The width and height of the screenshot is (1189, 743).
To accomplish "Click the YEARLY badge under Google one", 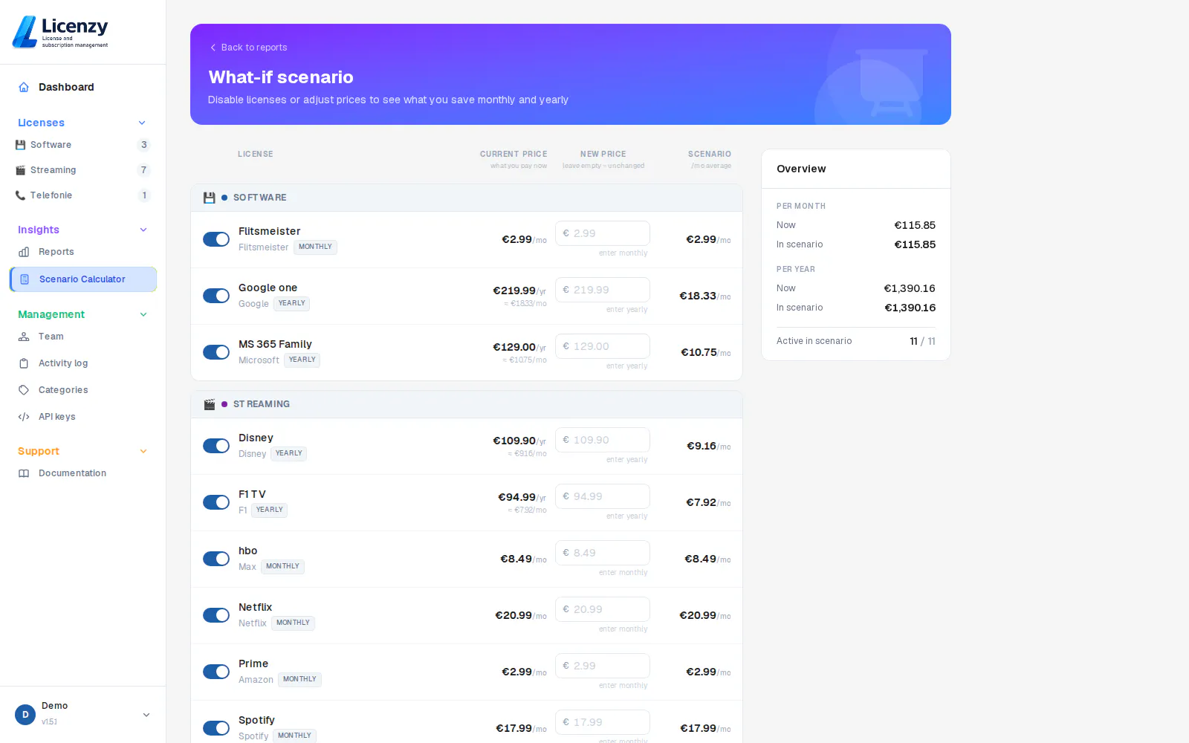I will 292,303.
